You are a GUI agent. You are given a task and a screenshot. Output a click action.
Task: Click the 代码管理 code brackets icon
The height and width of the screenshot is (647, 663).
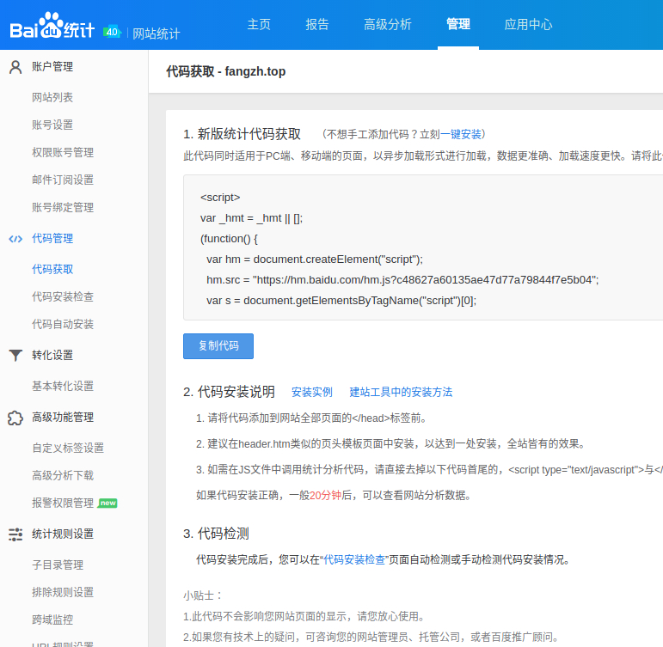pyautogui.click(x=15, y=239)
